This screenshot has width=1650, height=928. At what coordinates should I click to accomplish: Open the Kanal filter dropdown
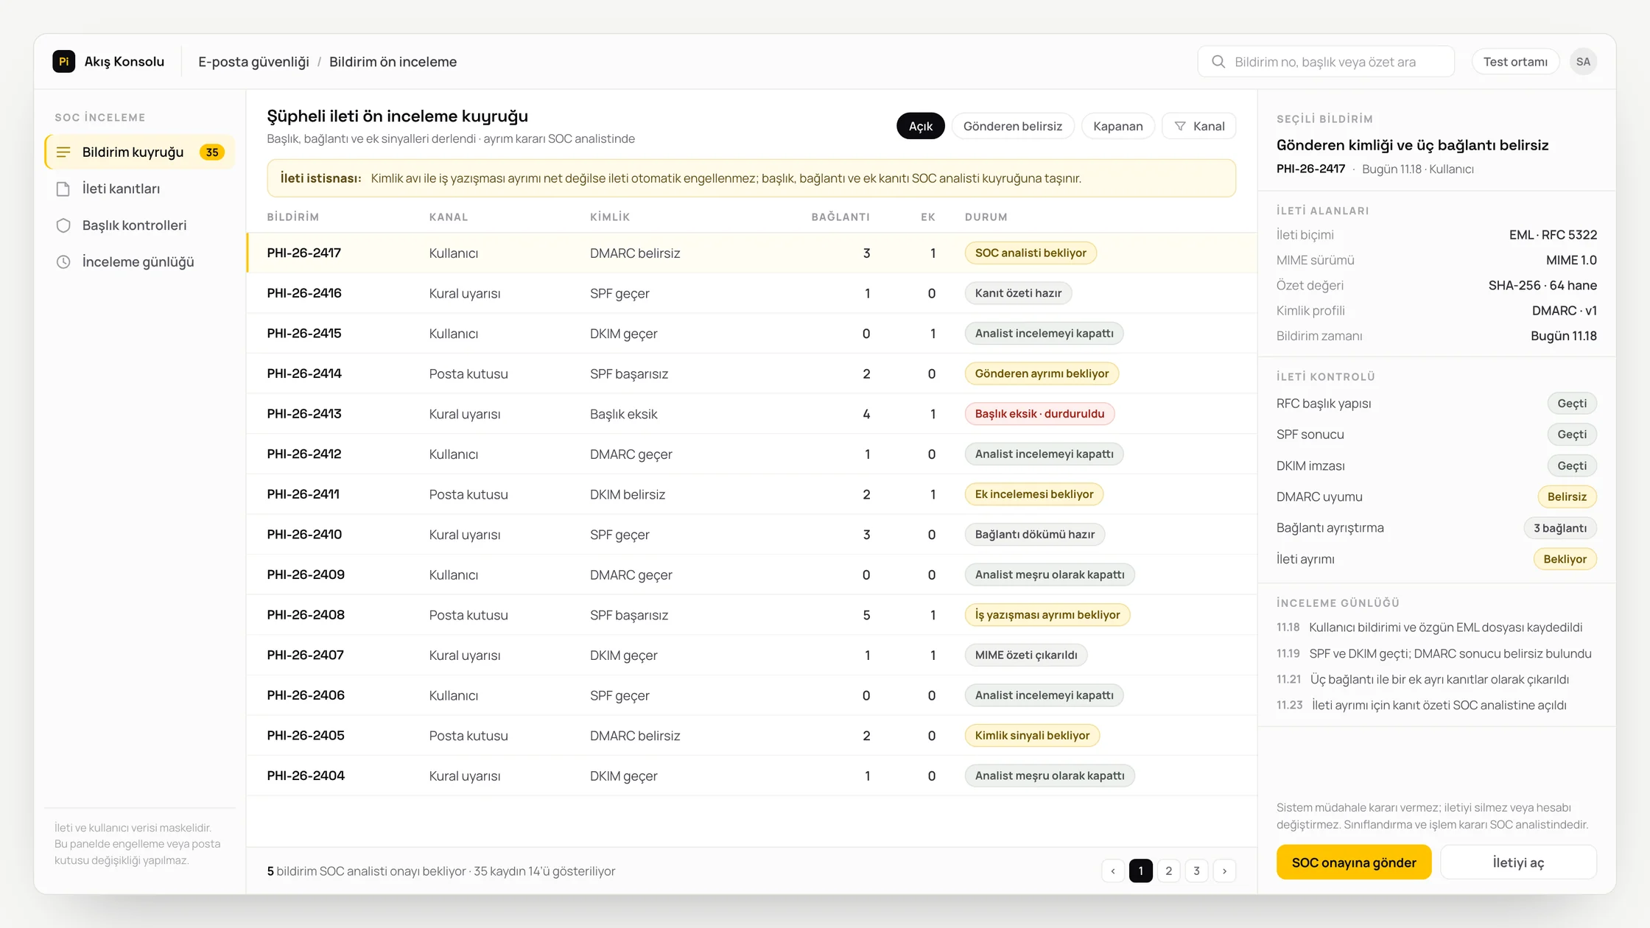(x=1199, y=127)
